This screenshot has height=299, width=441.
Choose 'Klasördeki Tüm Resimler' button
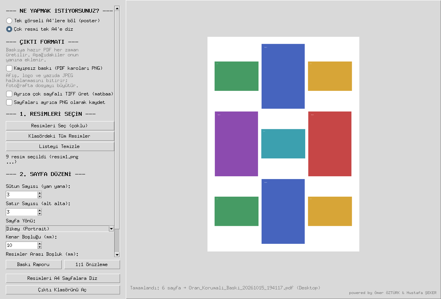[60, 136]
